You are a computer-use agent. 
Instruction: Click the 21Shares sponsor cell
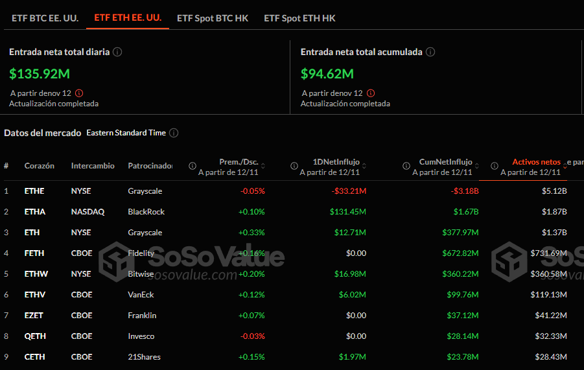[x=144, y=357]
